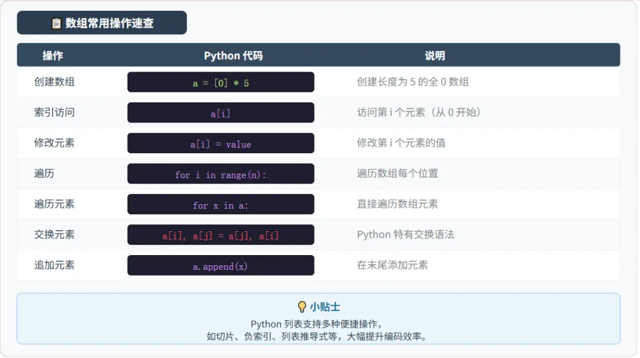Click the tip line Python 列表支持多种便捷操作

pos(316,324)
